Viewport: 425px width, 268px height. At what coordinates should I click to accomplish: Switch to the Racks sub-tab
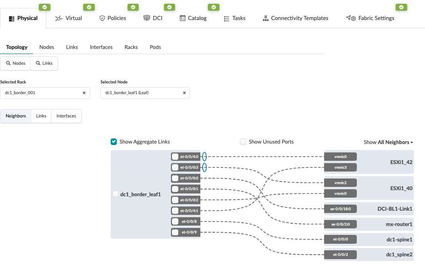tap(131, 47)
